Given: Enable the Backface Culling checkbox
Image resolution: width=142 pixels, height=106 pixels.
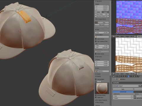Looking at the screenshot, I should coord(96,95).
